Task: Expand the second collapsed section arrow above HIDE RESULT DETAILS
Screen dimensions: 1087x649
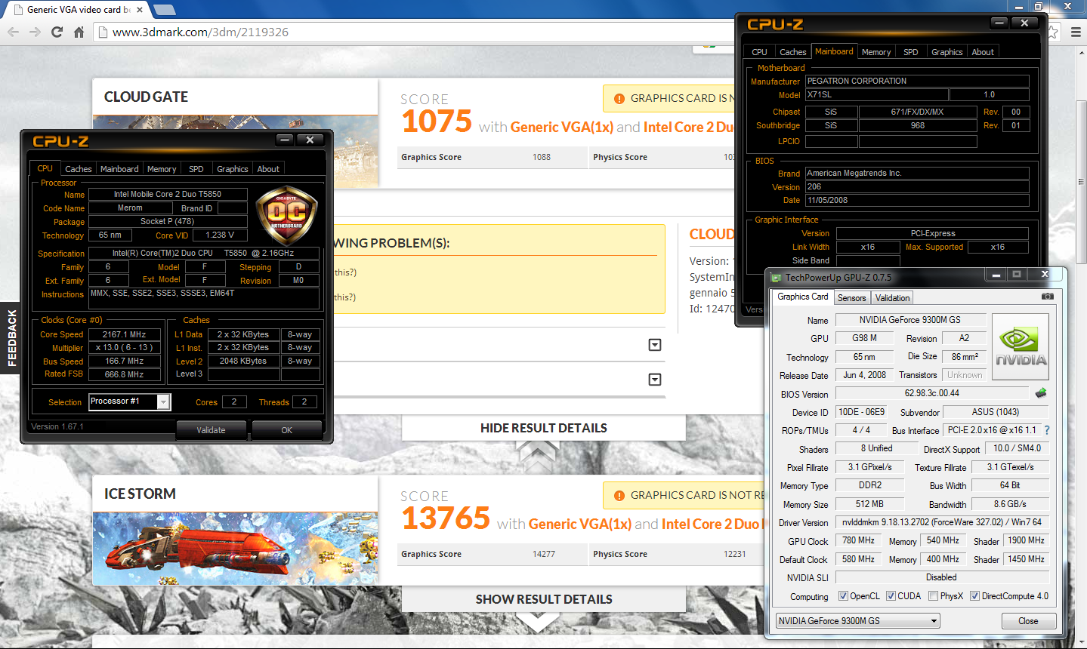Action: [655, 380]
